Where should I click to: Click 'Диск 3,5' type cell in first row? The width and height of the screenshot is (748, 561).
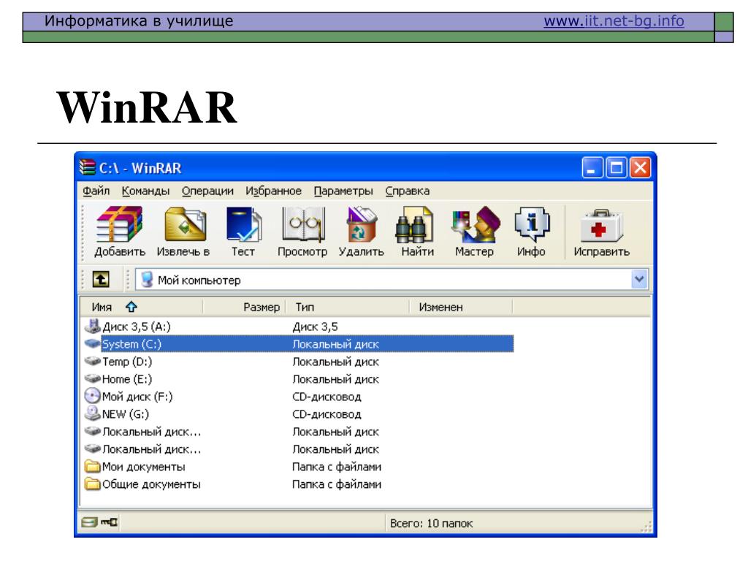[x=316, y=327]
